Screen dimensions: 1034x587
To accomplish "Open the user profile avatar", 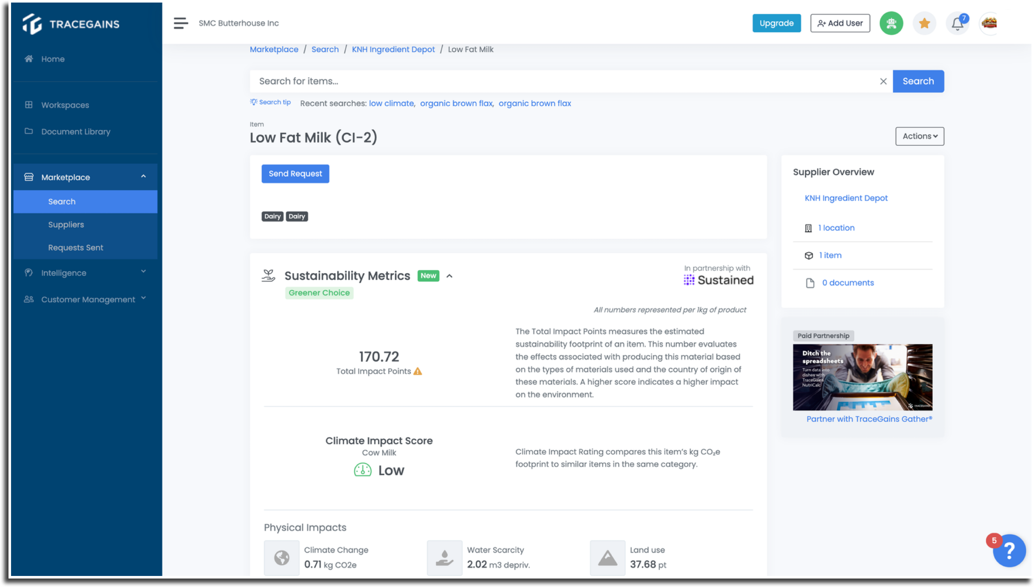I will coord(990,23).
